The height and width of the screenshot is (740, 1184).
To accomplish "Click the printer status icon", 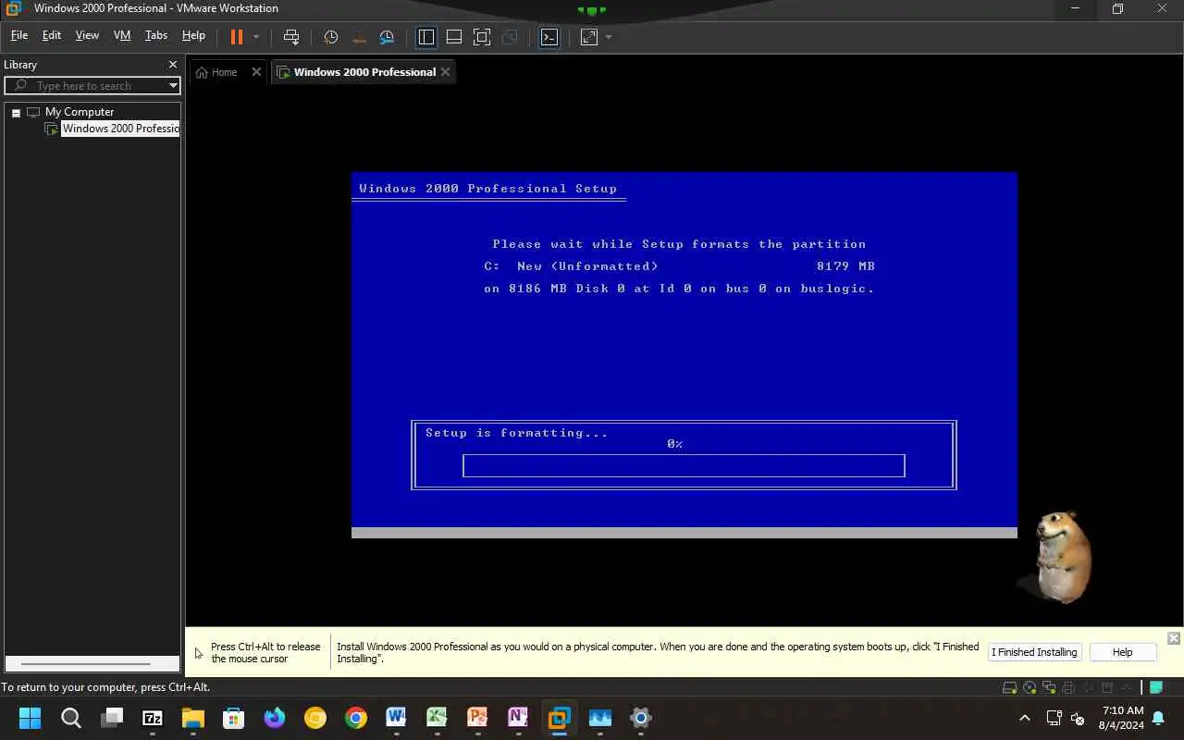I will (x=1068, y=688).
